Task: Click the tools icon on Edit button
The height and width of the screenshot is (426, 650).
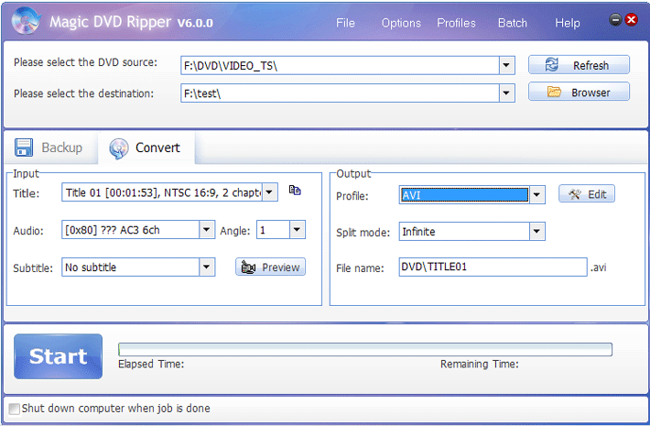Action: 575,193
